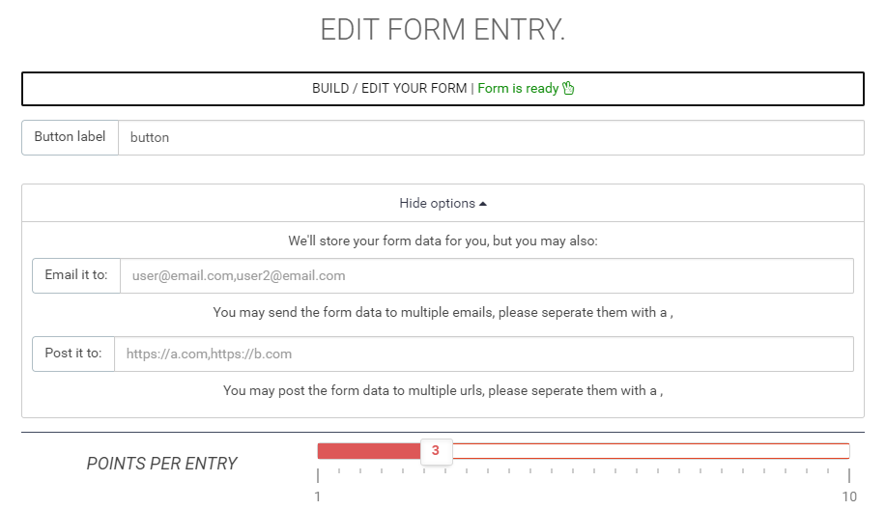Collapse the Hide options section
This screenshot has width=886, height=510.
click(443, 203)
